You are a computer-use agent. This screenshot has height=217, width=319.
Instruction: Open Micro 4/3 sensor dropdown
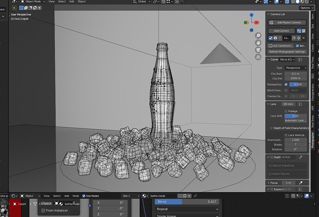288,60
